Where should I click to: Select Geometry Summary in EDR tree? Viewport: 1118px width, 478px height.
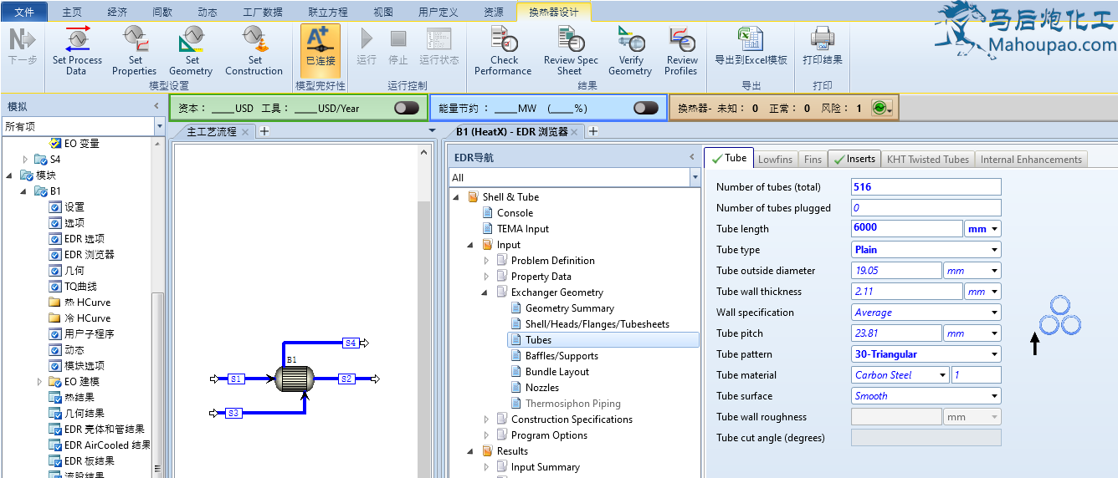click(x=569, y=308)
